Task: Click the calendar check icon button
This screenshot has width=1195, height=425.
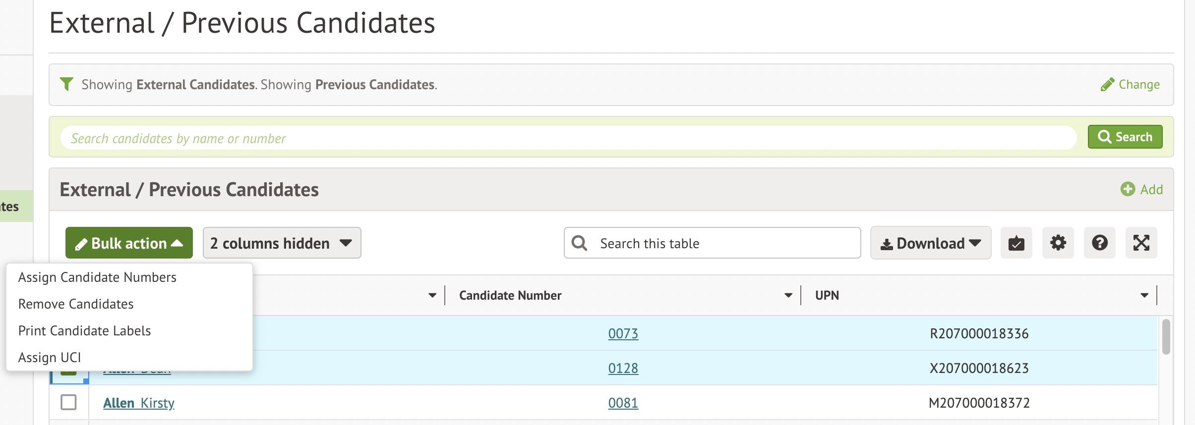Action: tap(1016, 243)
